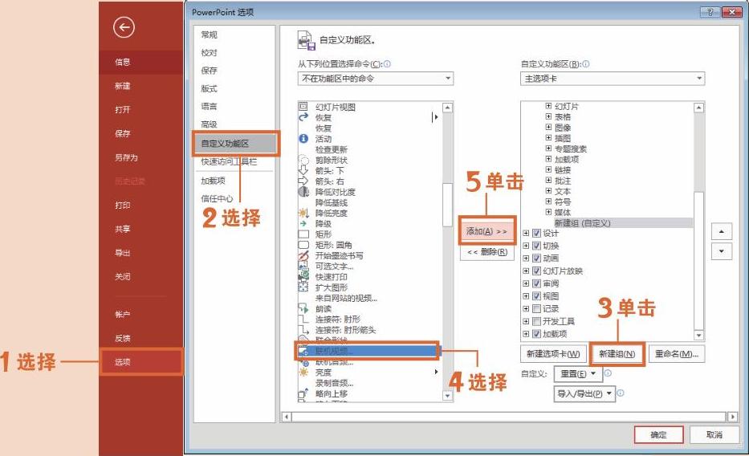Click the back arrow in Backstage view
This screenshot has width=749, height=456.
[x=124, y=27]
